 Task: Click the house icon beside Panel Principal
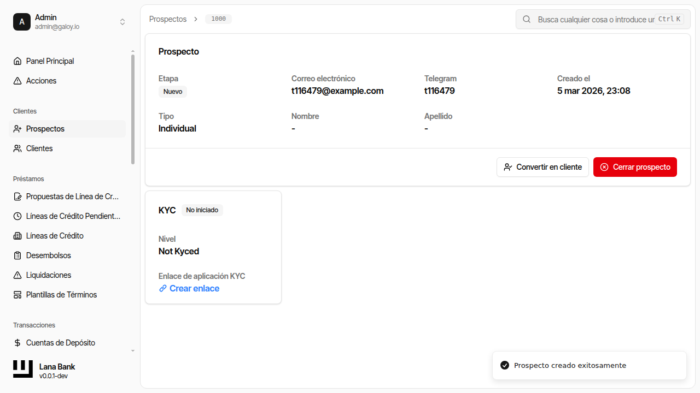pos(17,61)
